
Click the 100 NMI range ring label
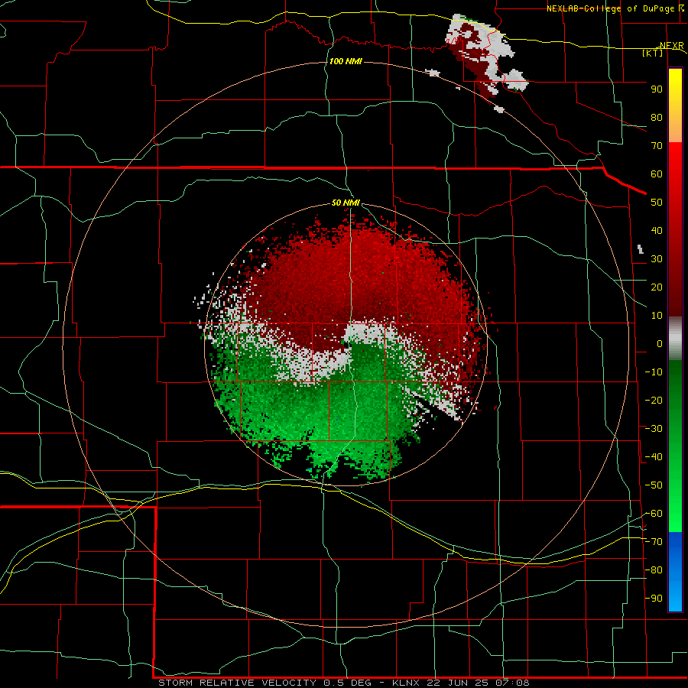coord(346,61)
